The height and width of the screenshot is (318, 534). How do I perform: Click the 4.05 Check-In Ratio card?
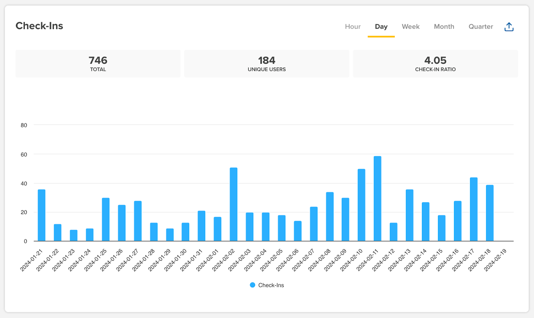tap(435, 64)
